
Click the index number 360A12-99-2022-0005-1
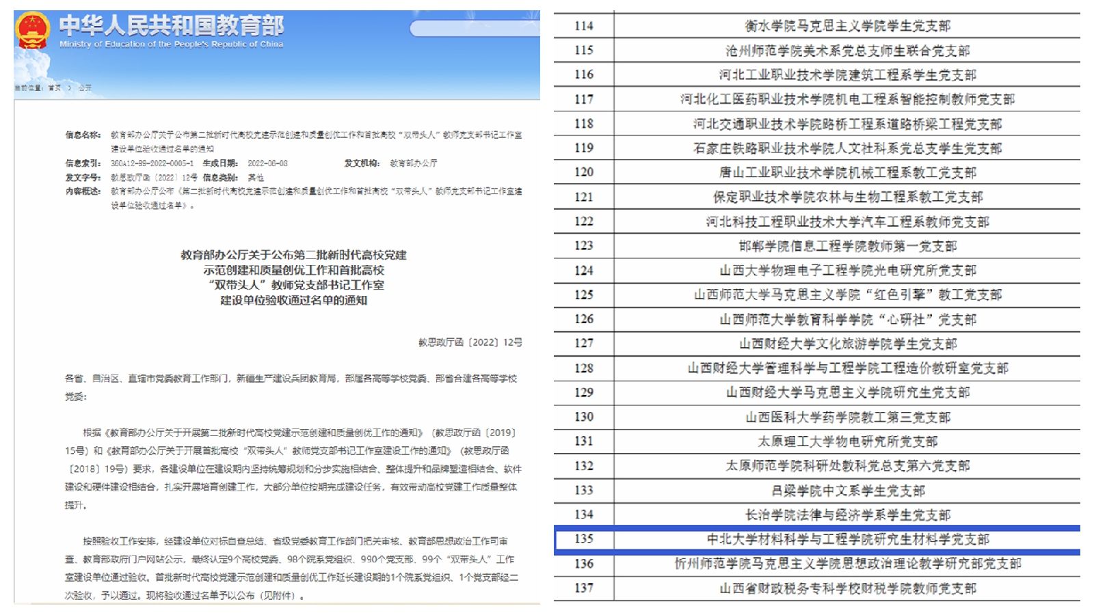(x=152, y=163)
